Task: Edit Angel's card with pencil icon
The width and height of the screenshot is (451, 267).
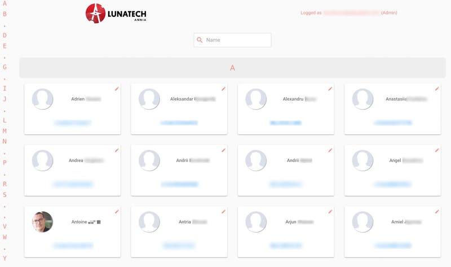Action: click(437, 150)
